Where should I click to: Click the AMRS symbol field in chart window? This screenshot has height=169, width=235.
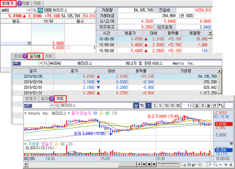pyautogui.click(x=37, y=105)
